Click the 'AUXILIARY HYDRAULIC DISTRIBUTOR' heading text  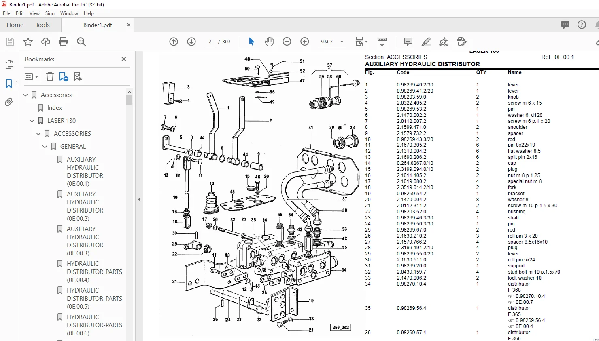(423, 64)
